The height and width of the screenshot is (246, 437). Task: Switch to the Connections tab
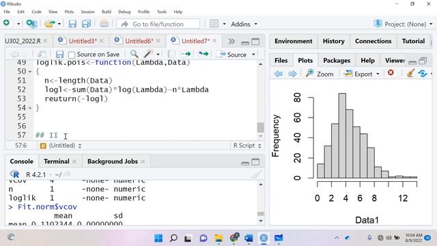click(x=373, y=41)
